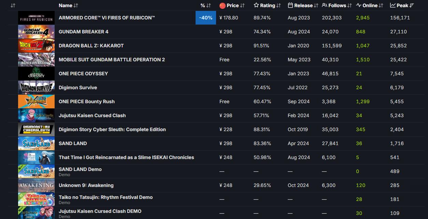
Task: Sort table by Price column
Action: pos(232,5)
